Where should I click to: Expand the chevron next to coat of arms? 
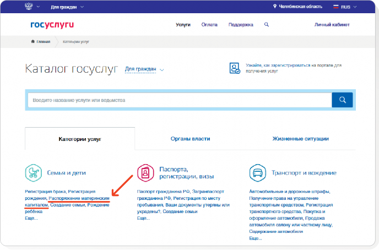point(38,7)
